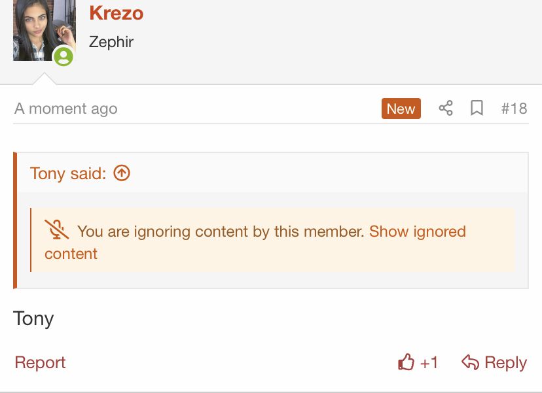Click the green online status icon on the avatar
This screenshot has height=393, width=542.
(63, 57)
